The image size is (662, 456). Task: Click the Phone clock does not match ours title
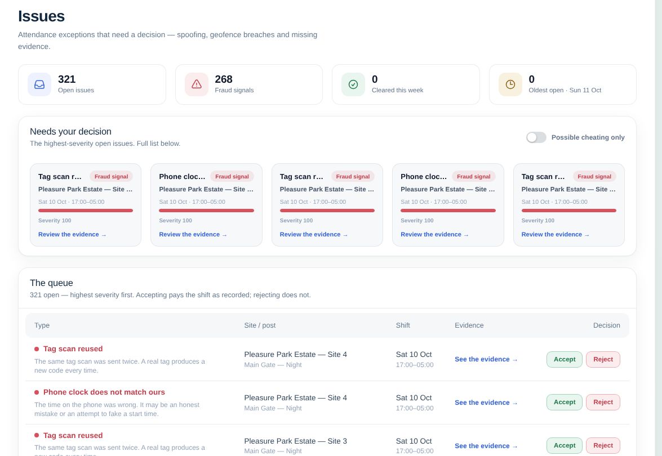click(x=104, y=392)
